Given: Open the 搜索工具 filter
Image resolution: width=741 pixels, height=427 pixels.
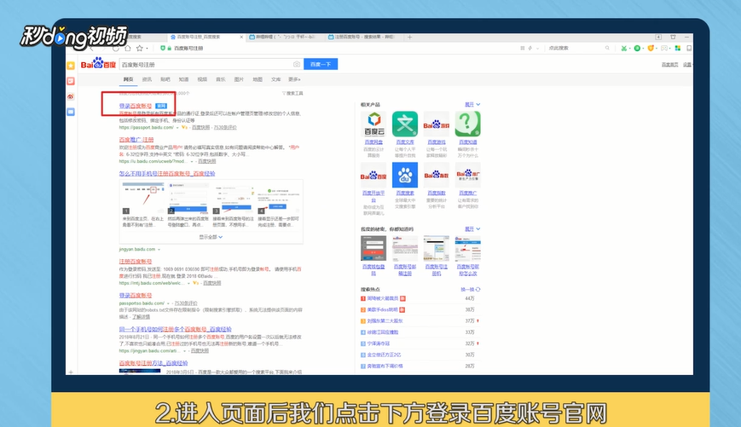Looking at the screenshot, I should tap(292, 94).
